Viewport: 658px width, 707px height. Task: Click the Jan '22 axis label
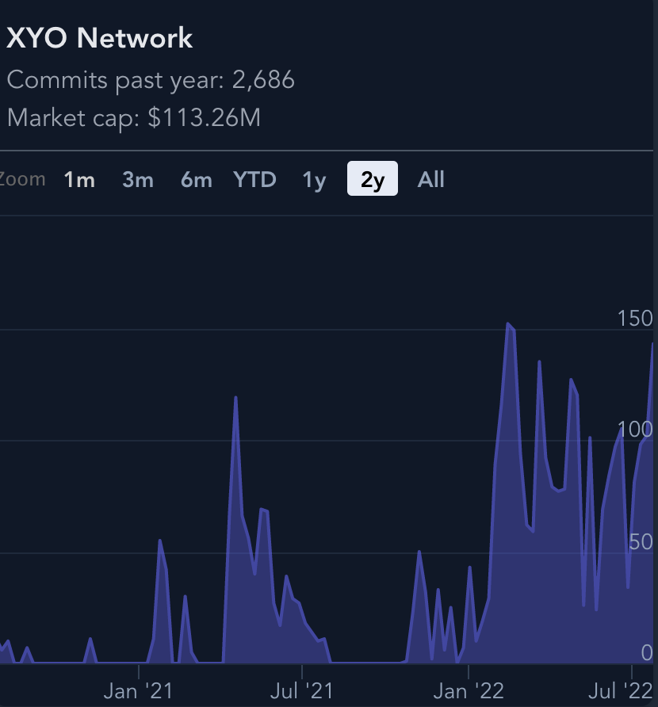pos(469,691)
